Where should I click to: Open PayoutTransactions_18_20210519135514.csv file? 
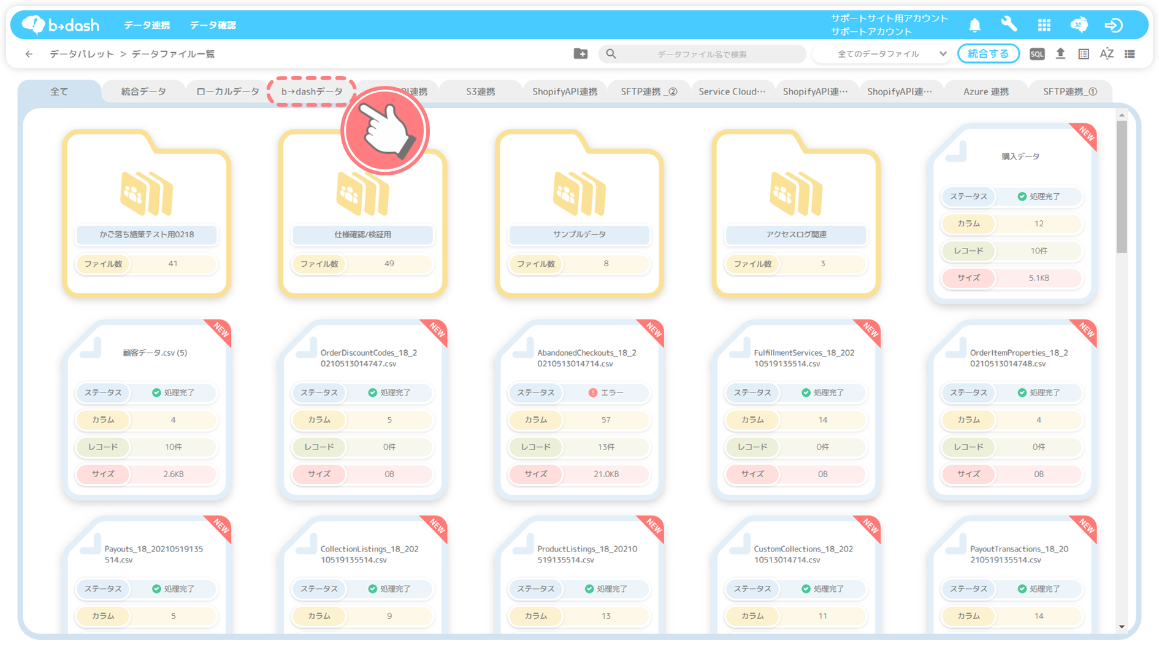(x=1012, y=575)
